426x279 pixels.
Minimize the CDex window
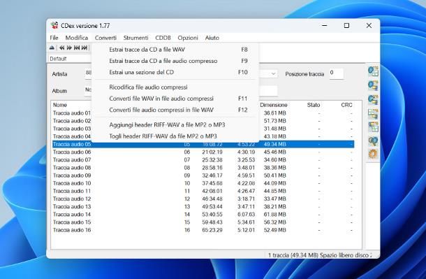(x=325, y=26)
